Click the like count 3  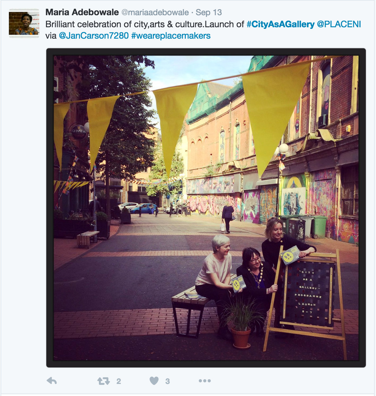coord(167,381)
